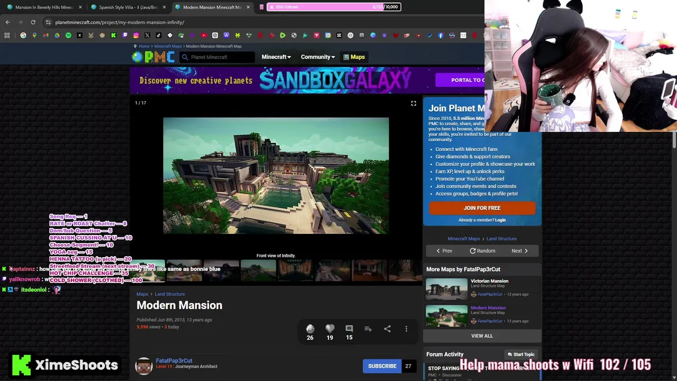Click the PORTAL TO button on banner
Image resolution: width=677 pixels, height=381 pixels.
click(x=460, y=80)
